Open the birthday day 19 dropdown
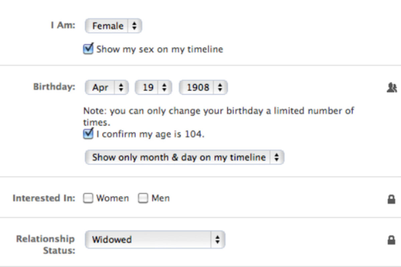401x267 pixels. tap(153, 87)
